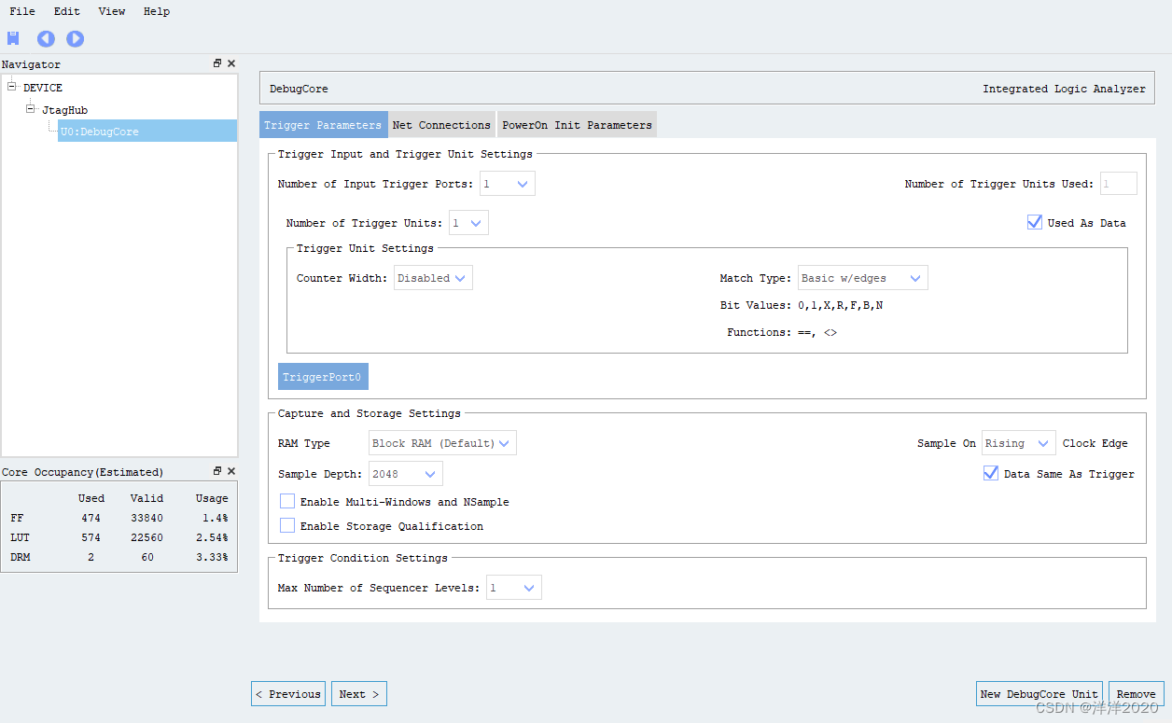The width and height of the screenshot is (1172, 723).
Task: Click FF usage value 1.4%
Action: click(x=216, y=518)
